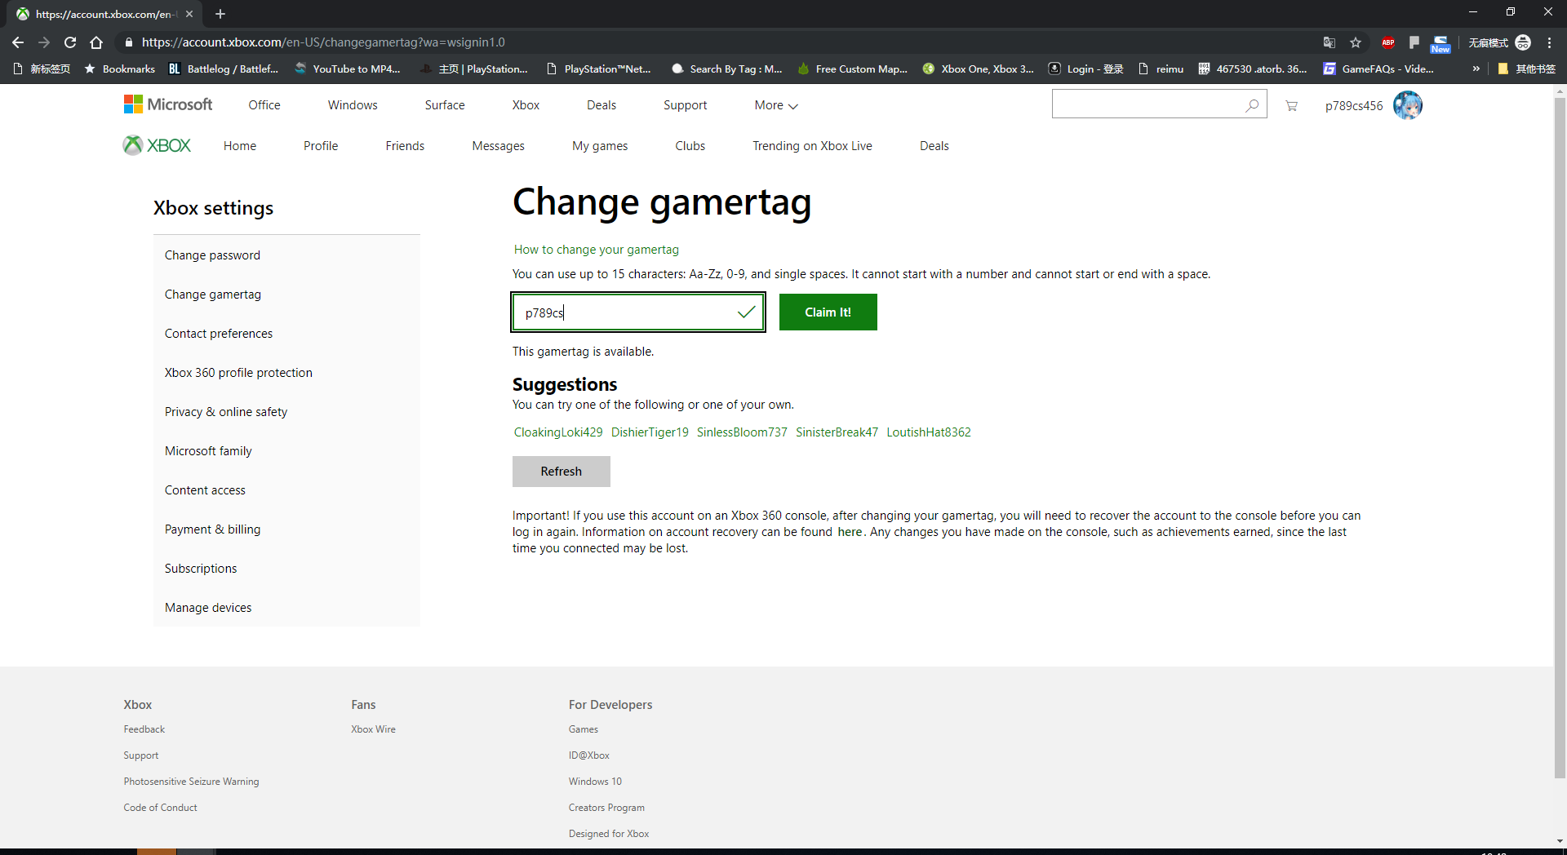Show hidden bookmarks with the chevron
This screenshot has height=855, width=1567.
[x=1476, y=69]
